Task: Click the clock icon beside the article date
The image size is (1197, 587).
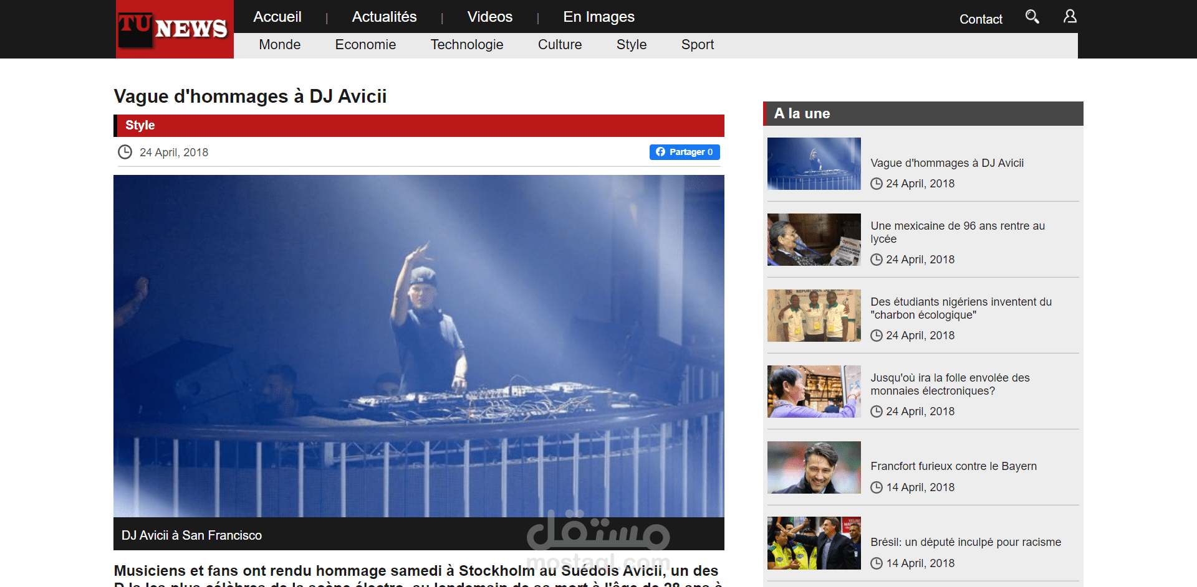Action: pos(125,152)
